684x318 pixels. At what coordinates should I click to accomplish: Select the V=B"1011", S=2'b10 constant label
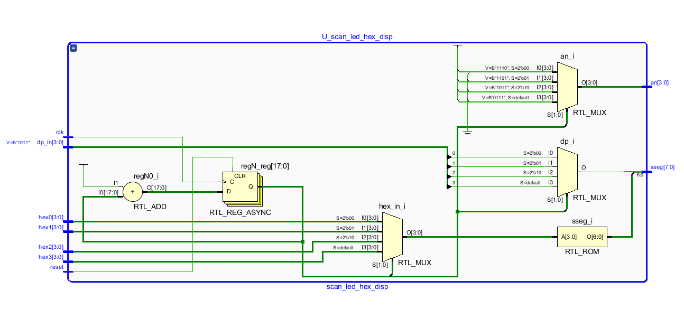click(x=507, y=88)
